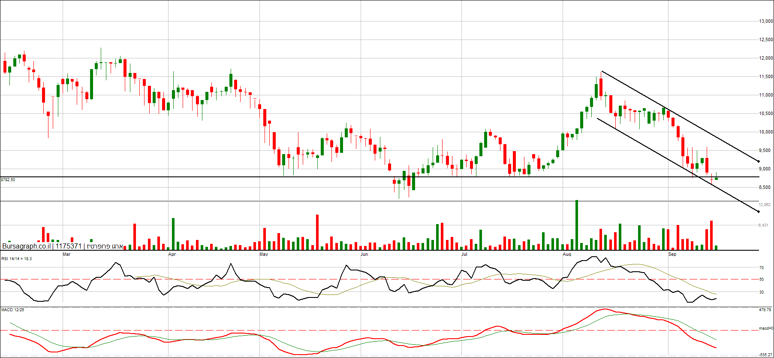Click the 8782.50 support line label
The height and width of the screenshot is (358, 774).
[8, 180]
